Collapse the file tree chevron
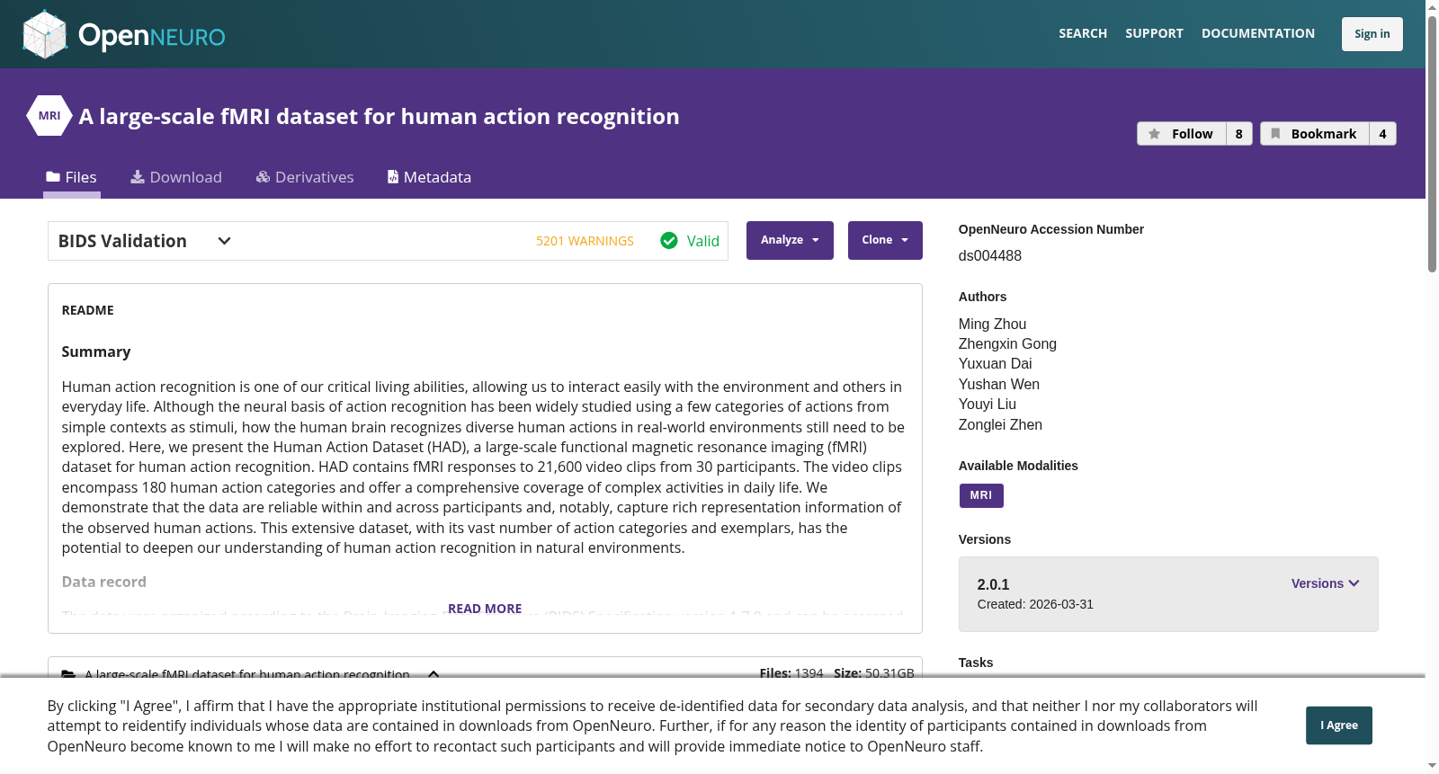The image size is (1439, 774). pos(433,674)
